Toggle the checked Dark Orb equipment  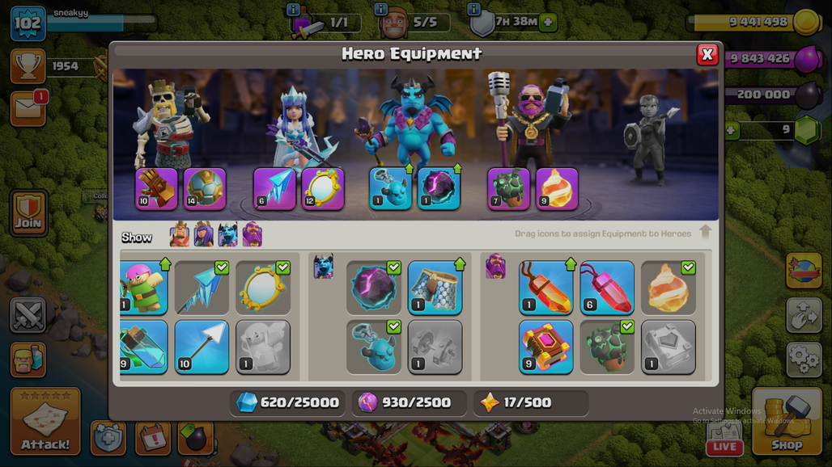tap(374, 288)
